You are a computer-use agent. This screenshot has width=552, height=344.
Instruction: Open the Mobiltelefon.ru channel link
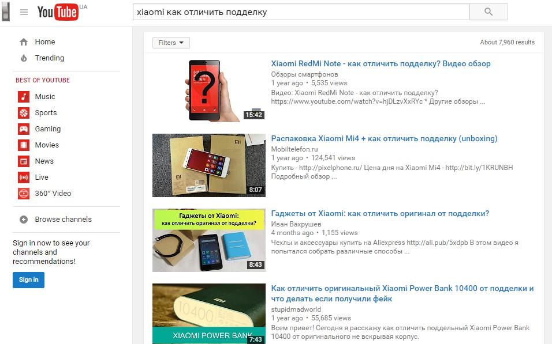coord(294,149)
